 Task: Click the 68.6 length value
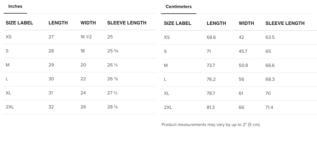pyautogui.click(x=211, y=37)
